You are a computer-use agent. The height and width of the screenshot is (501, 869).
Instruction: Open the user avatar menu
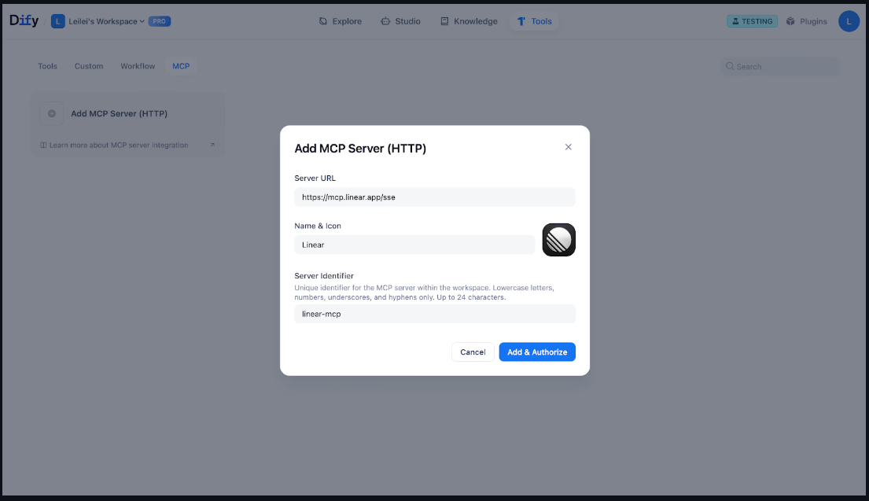(849, 21)
